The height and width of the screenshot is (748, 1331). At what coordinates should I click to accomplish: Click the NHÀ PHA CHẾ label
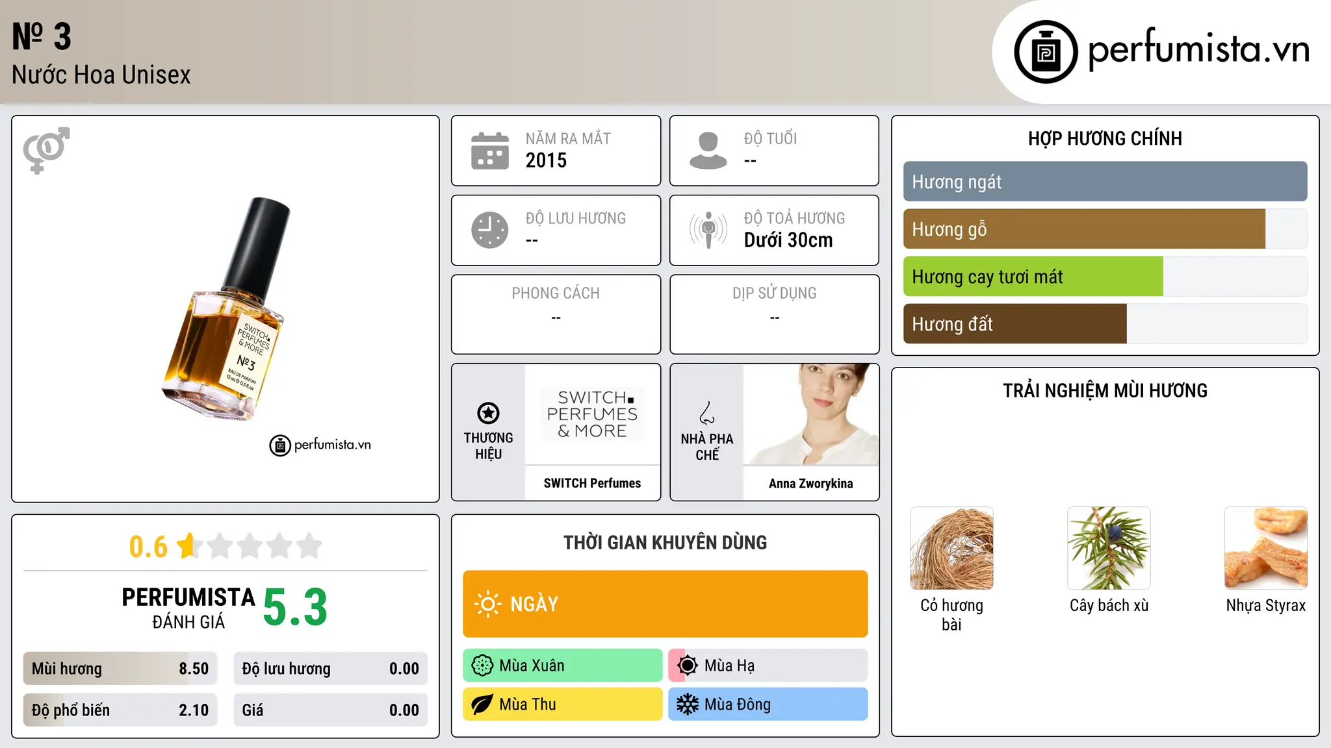707,447
